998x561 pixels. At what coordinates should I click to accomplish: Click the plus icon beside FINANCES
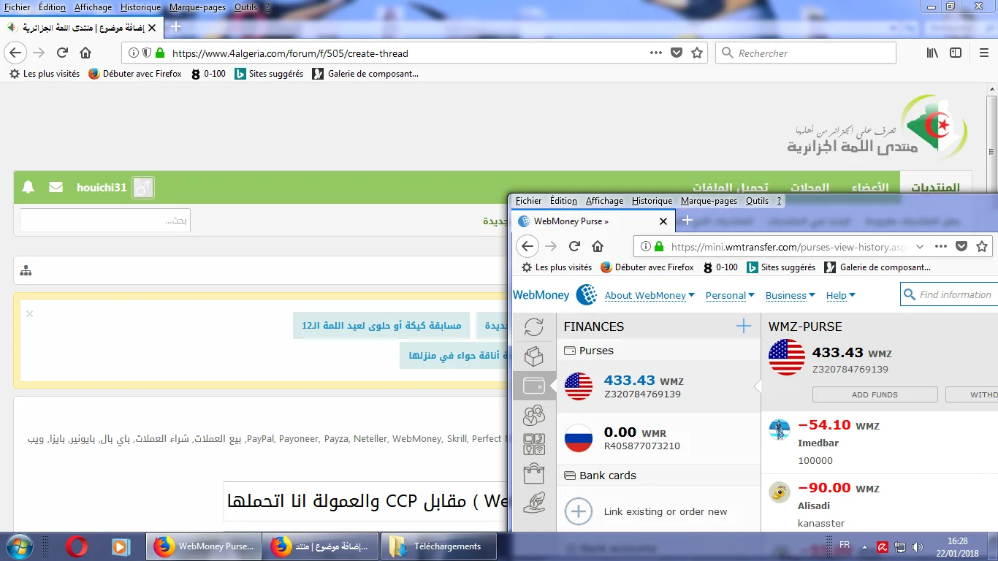pos(743,327)
